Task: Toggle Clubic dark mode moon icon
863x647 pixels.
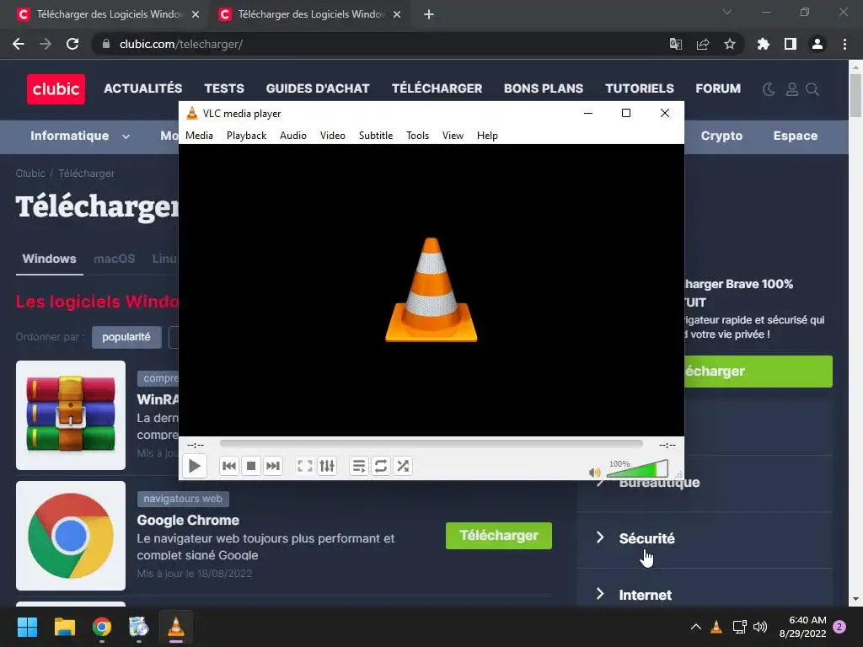Action: tap(769, 89)
